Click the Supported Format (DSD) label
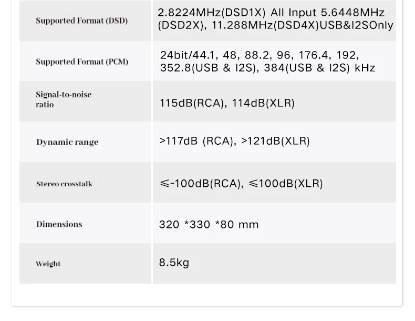This screenshot has width=415, height=321. 81,21
